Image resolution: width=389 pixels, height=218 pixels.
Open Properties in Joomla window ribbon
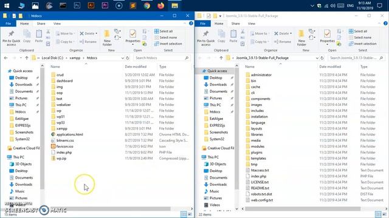[327, 38]
